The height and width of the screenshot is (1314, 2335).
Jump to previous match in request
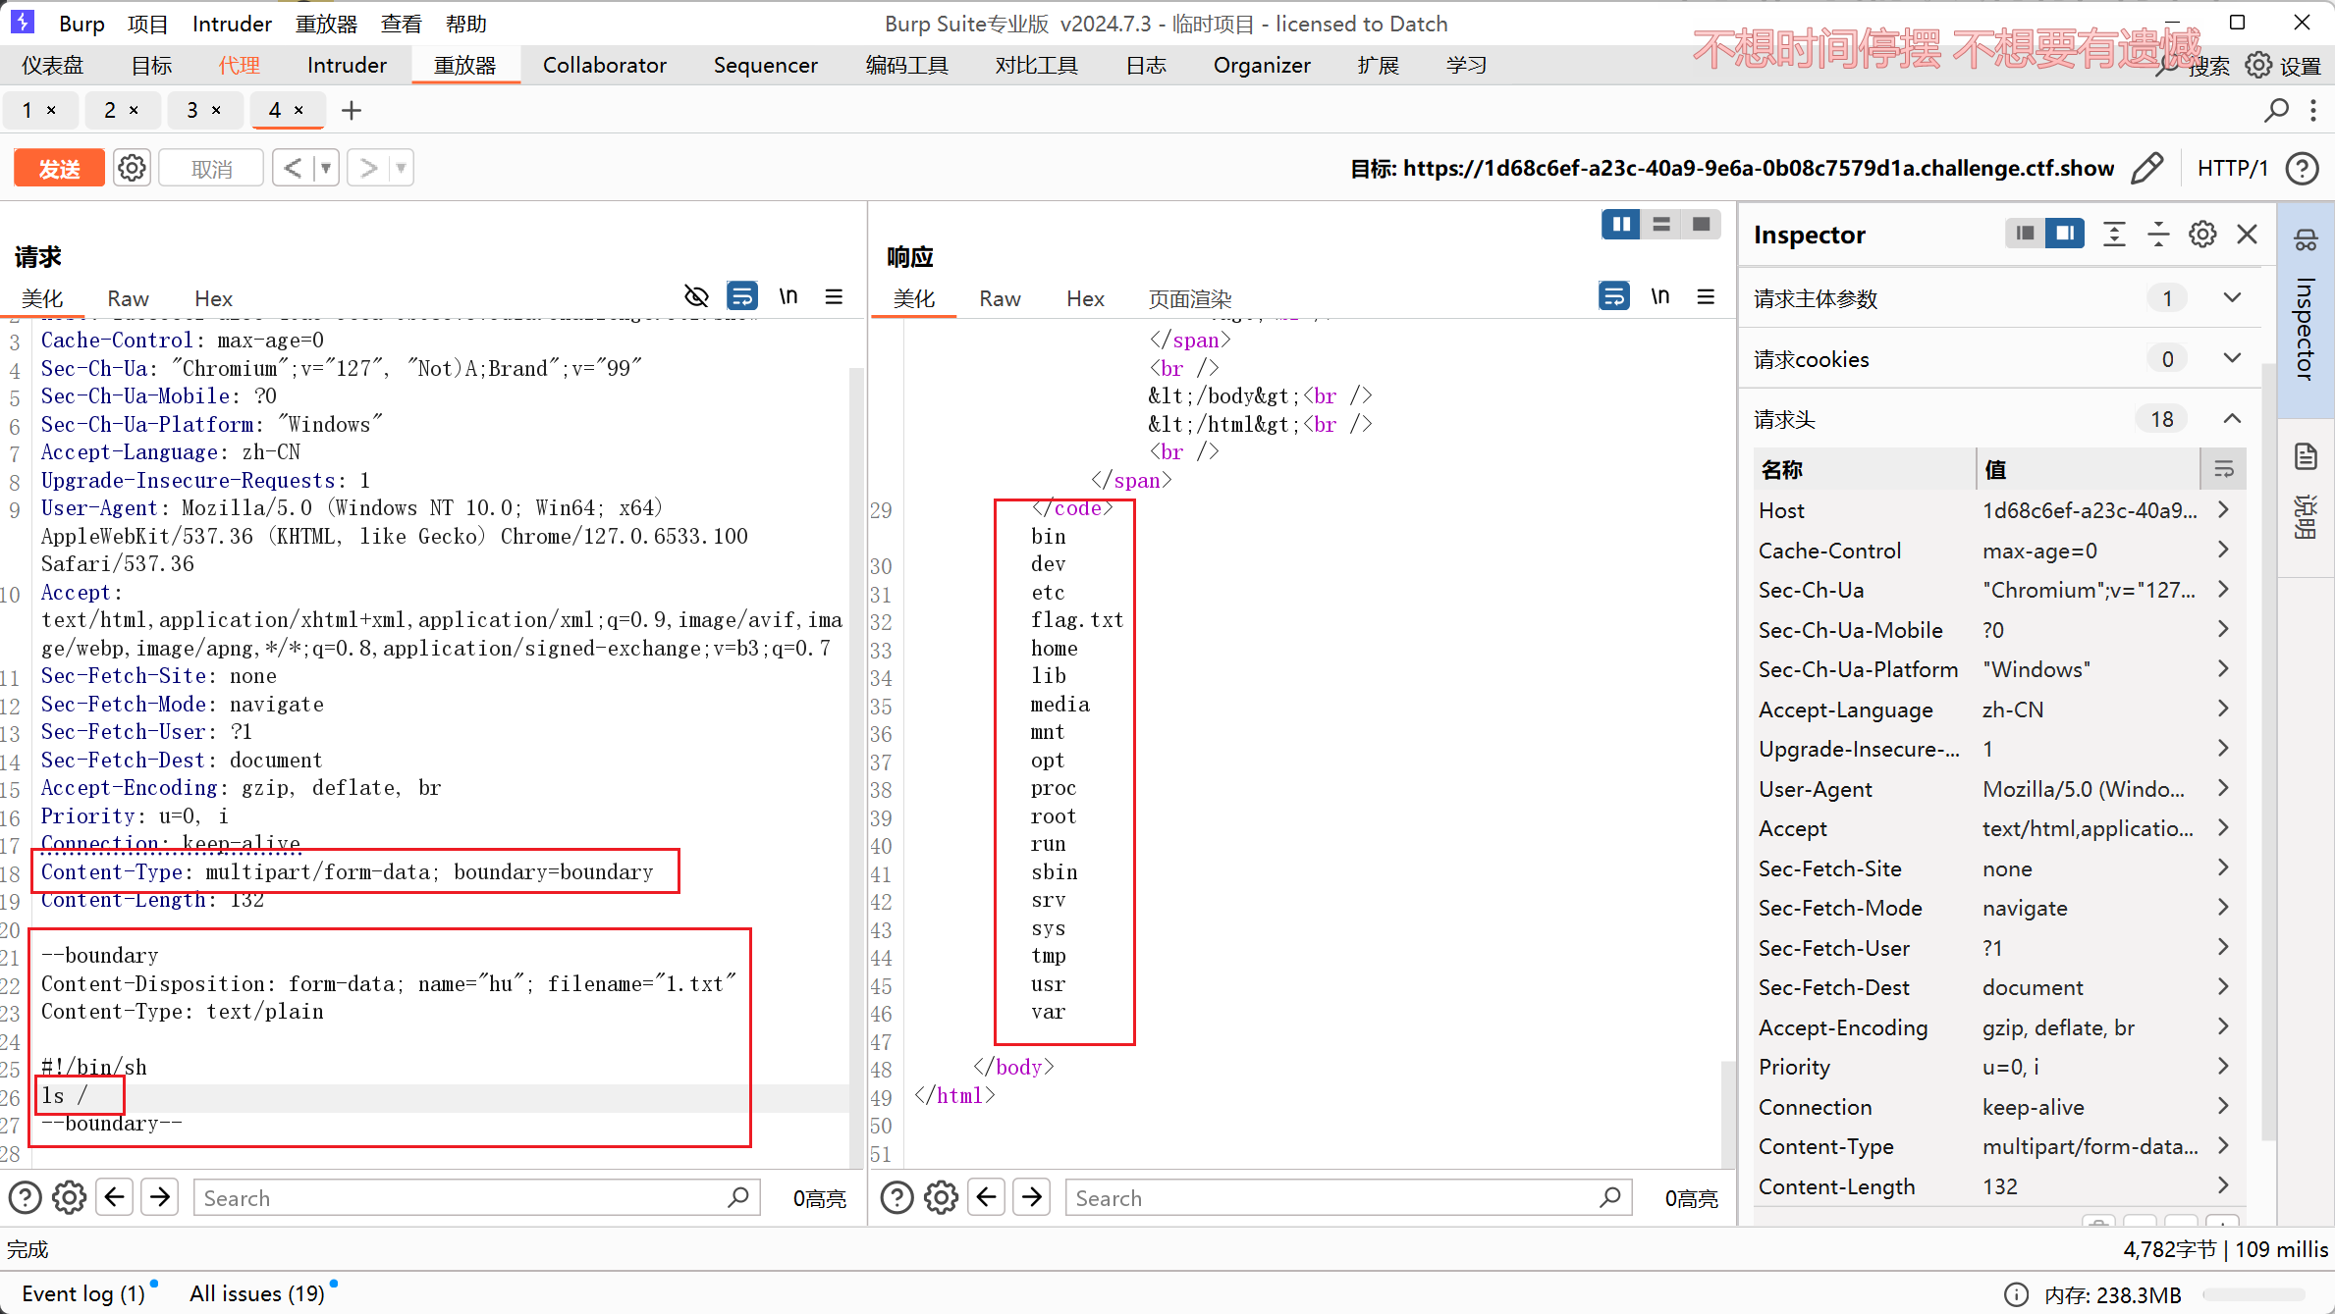pyautogui.click(x=115, y=1197)
